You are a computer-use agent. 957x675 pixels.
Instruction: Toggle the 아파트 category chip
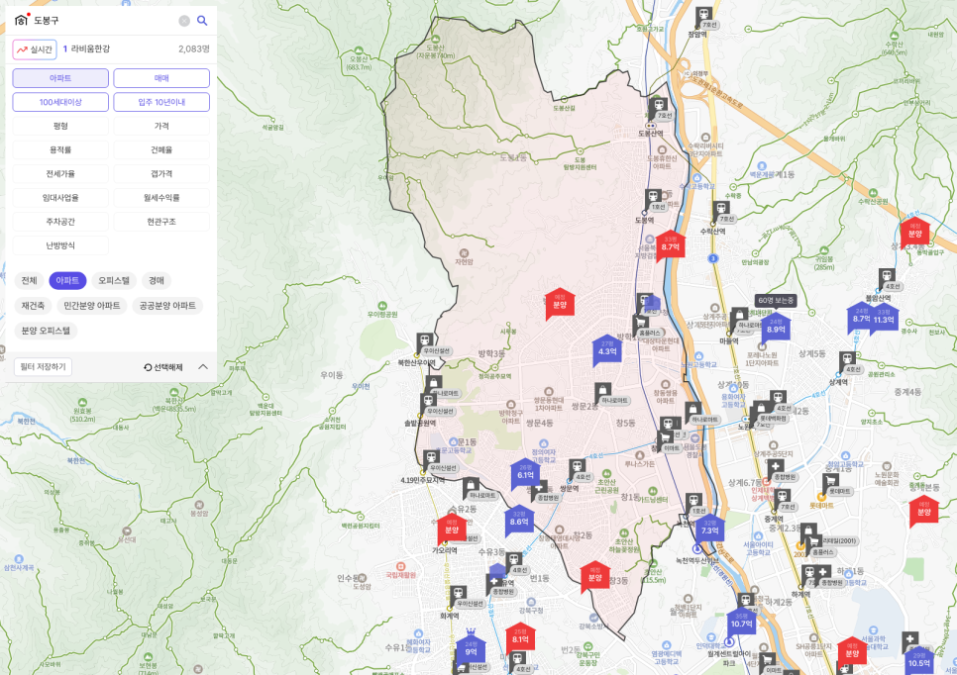(67, 280)
